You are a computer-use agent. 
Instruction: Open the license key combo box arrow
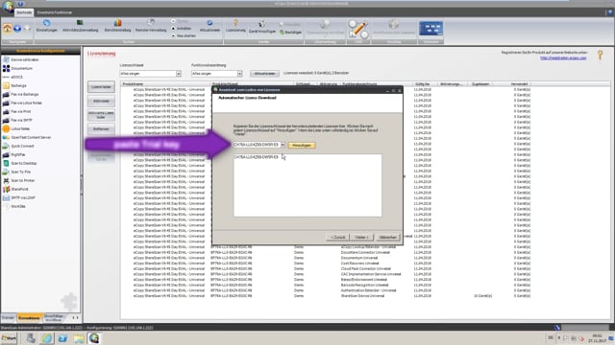pos(283,145)
